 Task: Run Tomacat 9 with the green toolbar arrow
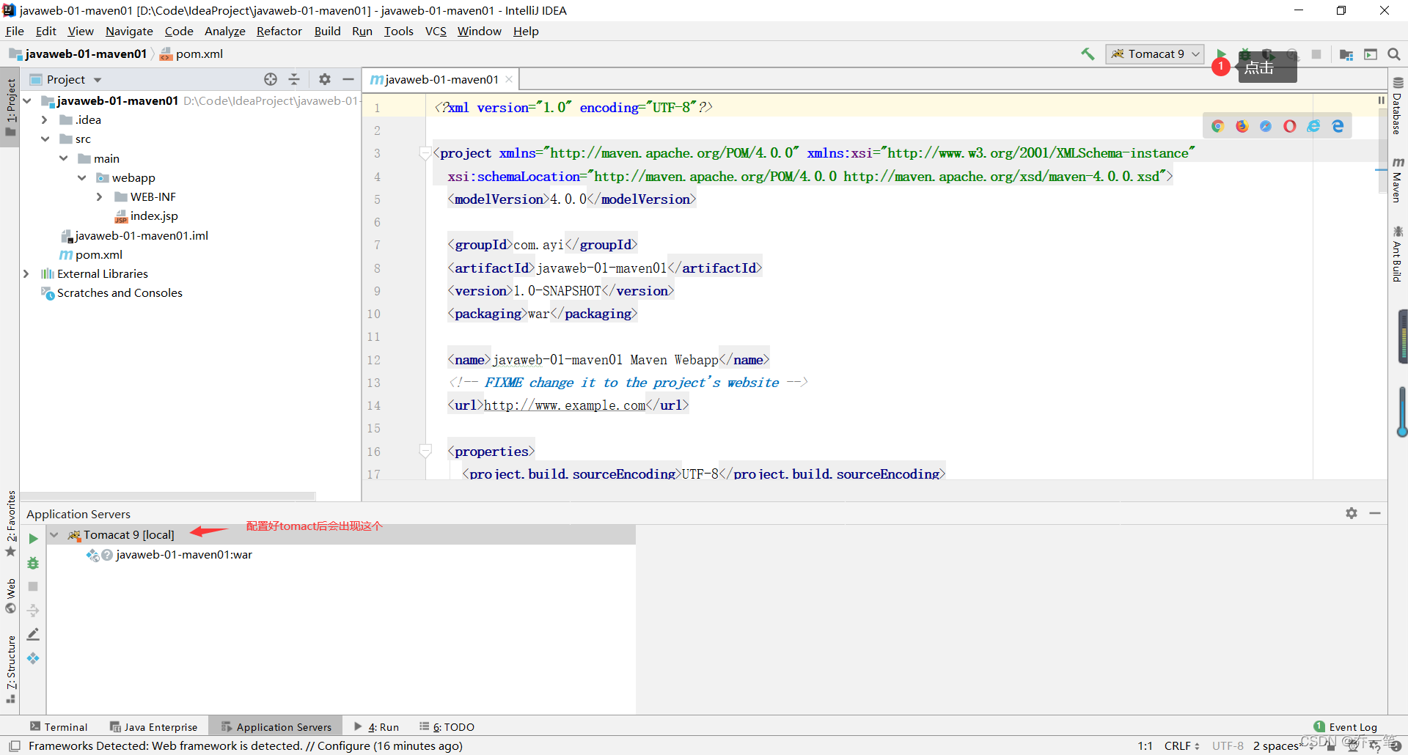[1221, 54]
